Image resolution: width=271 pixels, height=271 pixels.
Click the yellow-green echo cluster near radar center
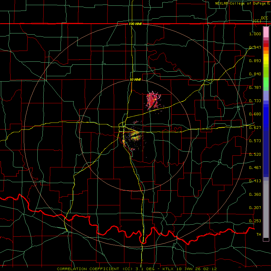point(135,135)
